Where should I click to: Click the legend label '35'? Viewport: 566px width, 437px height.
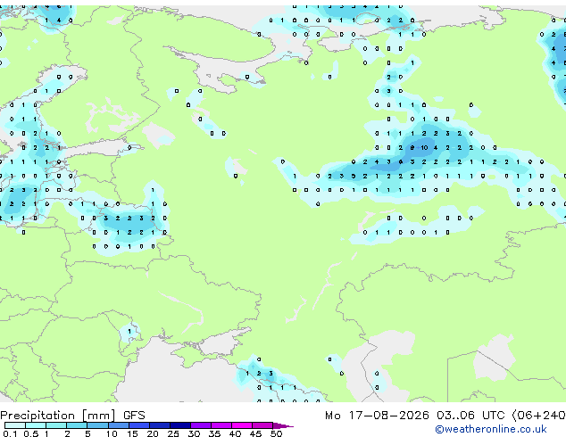(214, 433)
